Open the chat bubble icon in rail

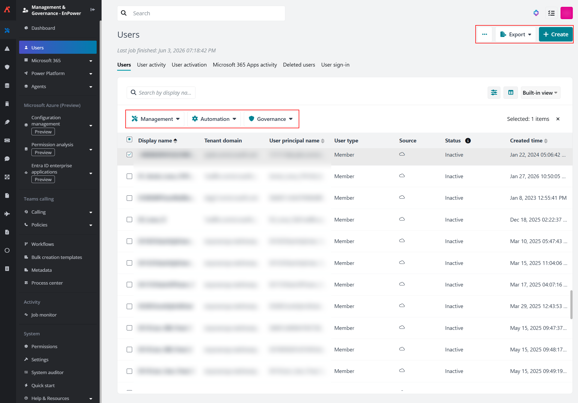tap(7, 159)
